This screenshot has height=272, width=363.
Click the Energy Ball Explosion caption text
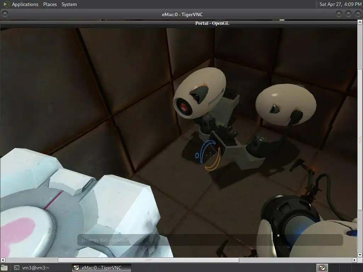click(105, 240)
